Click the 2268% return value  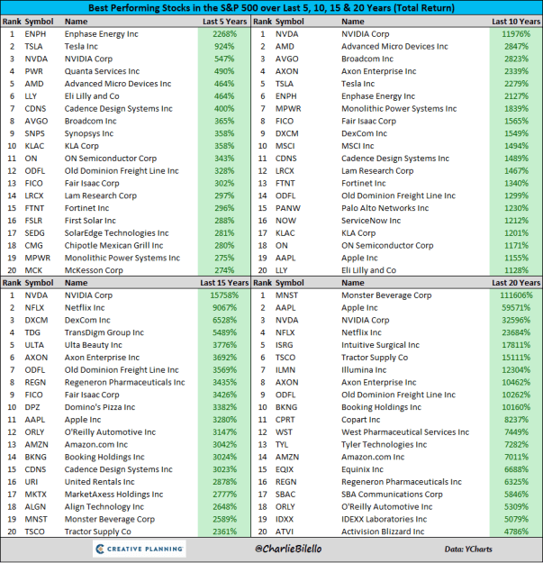coord(224,34)
